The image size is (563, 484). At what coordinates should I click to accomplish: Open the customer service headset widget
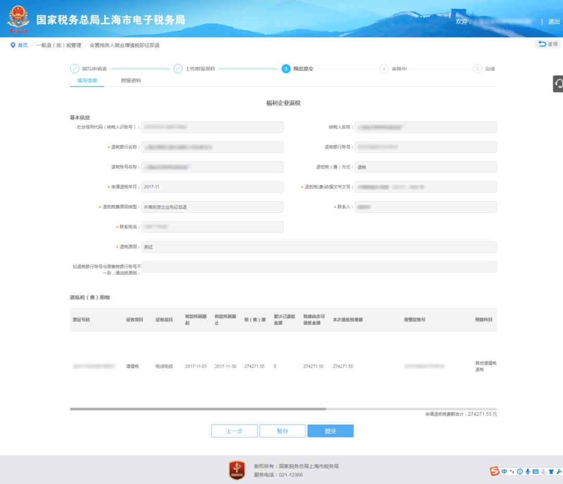[x=558, y=84]
